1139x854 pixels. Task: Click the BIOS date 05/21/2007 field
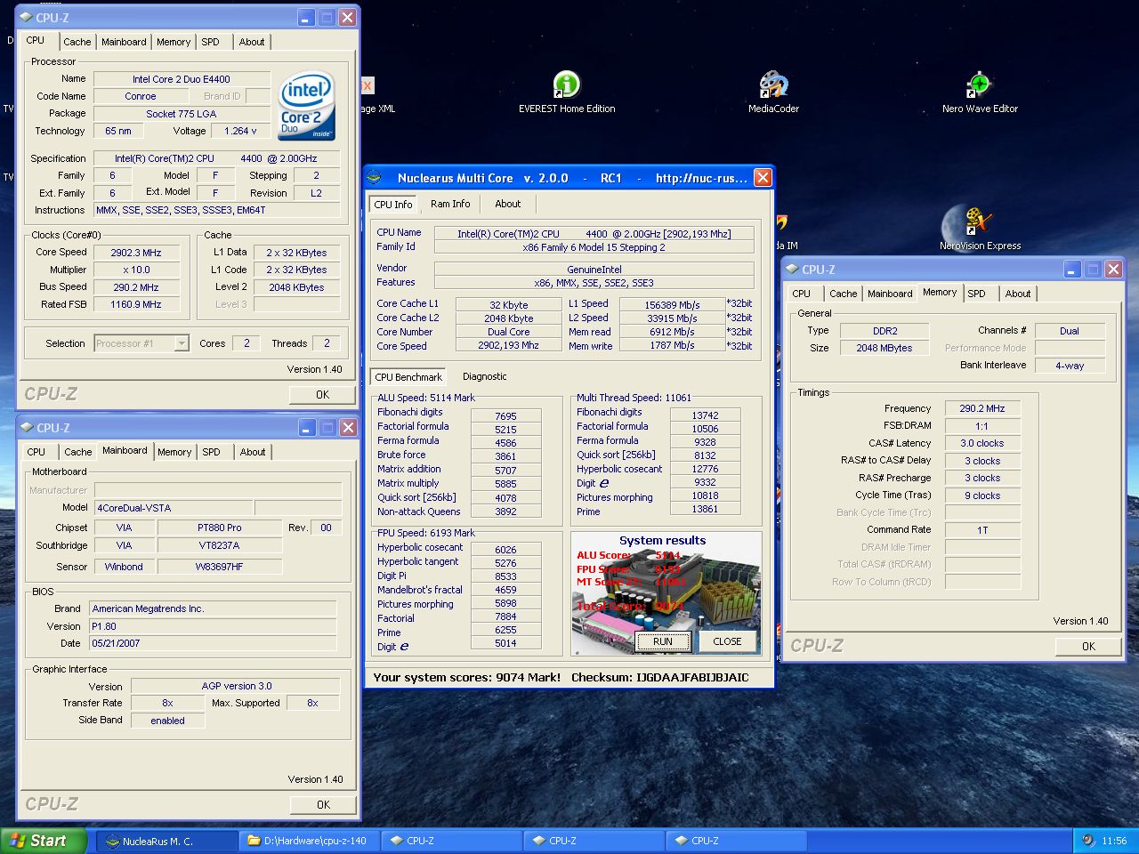(213, 643)
